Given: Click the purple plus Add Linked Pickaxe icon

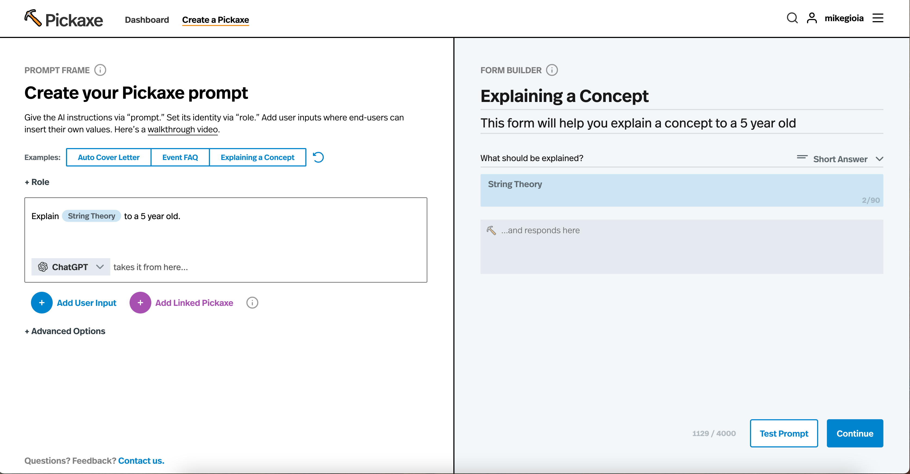Looking at the screenshot, I should (x=140, y=303).
